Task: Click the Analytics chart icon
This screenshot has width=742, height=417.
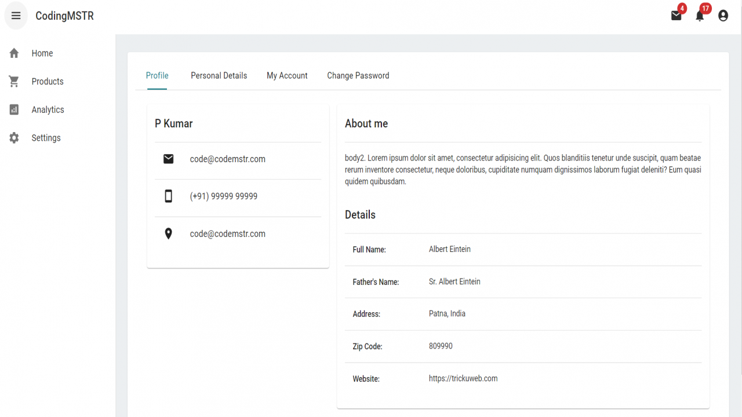Action: [x=14, y=109]
